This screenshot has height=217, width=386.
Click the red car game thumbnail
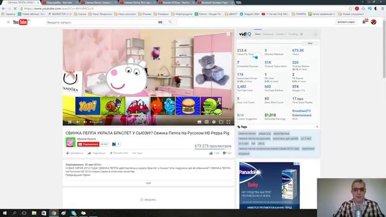pos(138,106)
